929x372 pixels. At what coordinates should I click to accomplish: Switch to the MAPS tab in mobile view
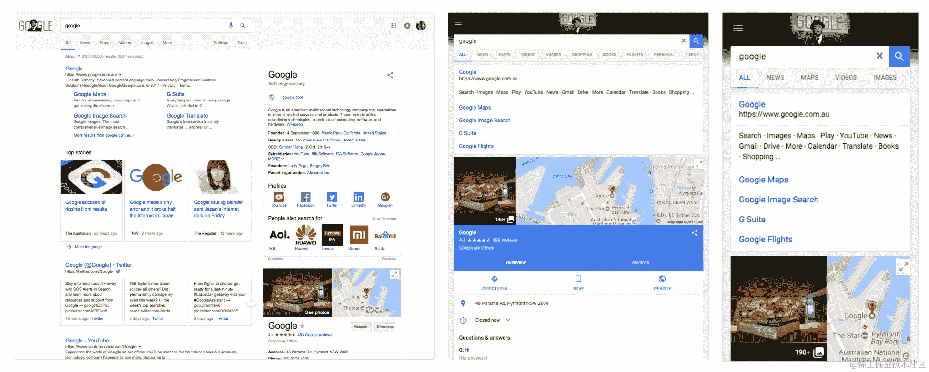tap(809, 77)
